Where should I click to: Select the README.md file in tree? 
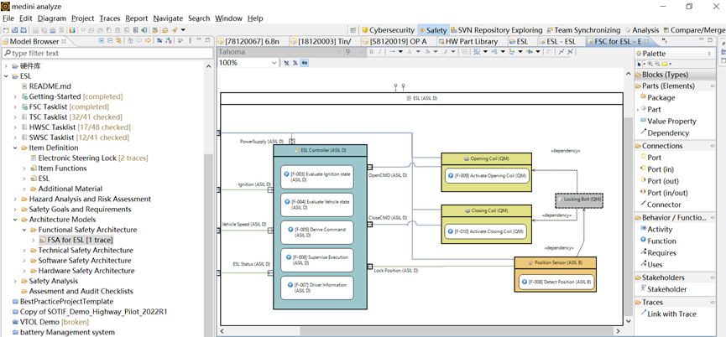[x=46, y=86]
